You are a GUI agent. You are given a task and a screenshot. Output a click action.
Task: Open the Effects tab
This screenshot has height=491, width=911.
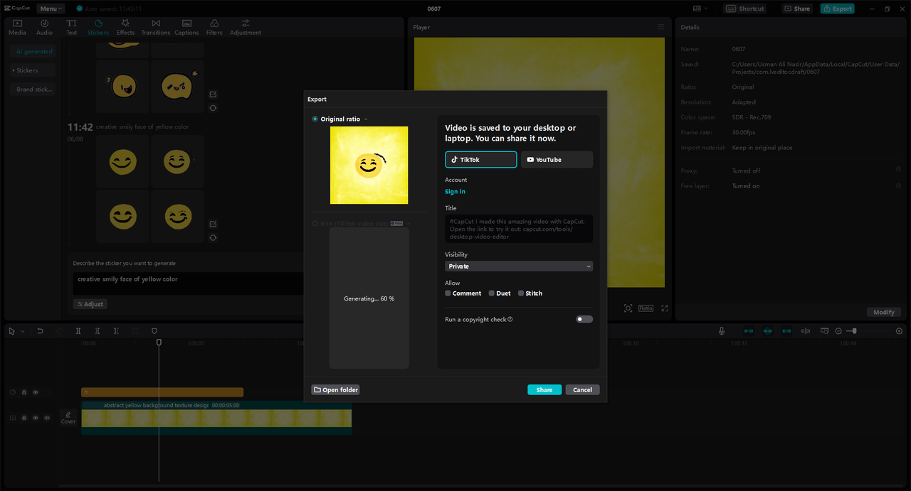pos(125,27)
